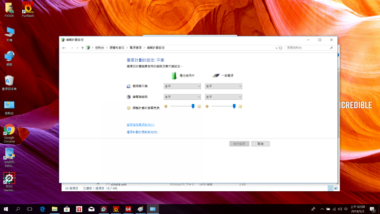This screenshot has height=214, width=380.
Task: Open the red gift box taskbar app
Action: click(x=79, y=209)
